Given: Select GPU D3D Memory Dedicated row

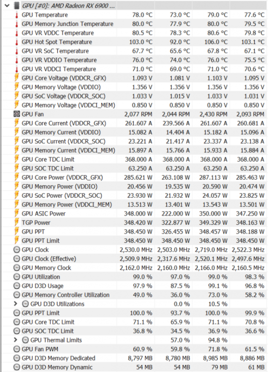Looking at the screenshot, I should click(x=134, y=358).
